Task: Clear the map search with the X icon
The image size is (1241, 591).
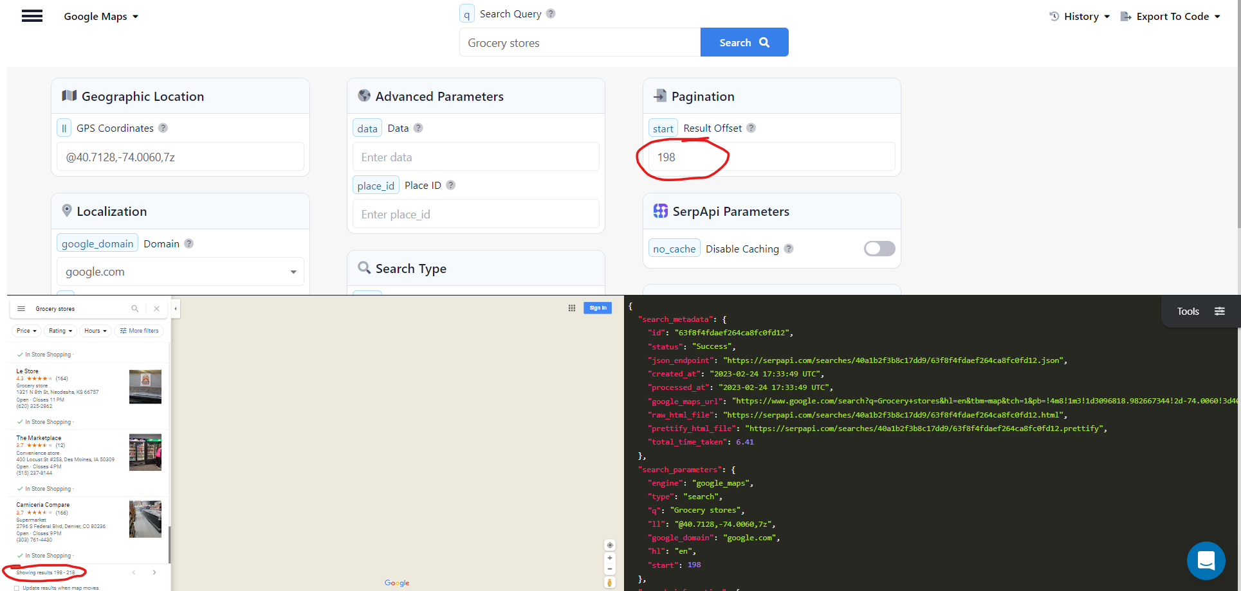Action: click(156, 308)
